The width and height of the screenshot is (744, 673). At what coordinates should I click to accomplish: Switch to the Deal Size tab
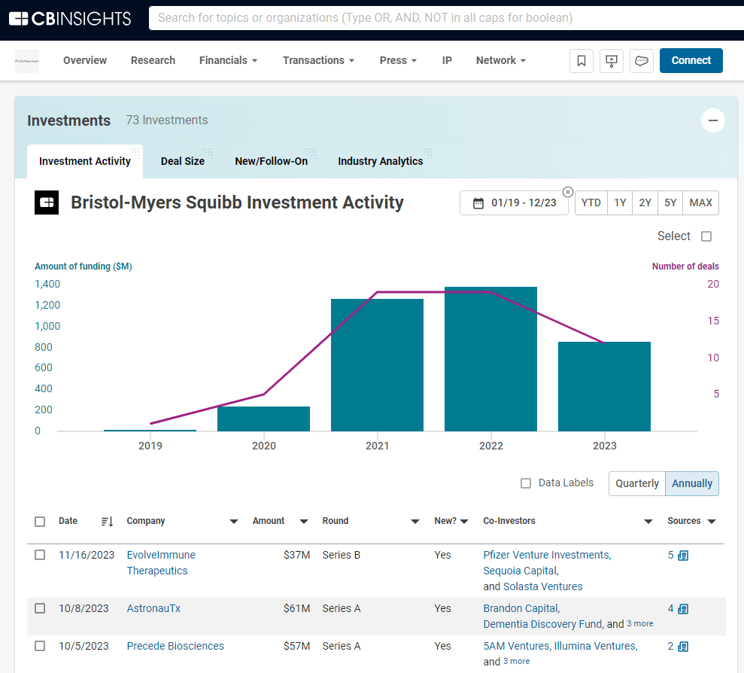click(x=183, y=162)
